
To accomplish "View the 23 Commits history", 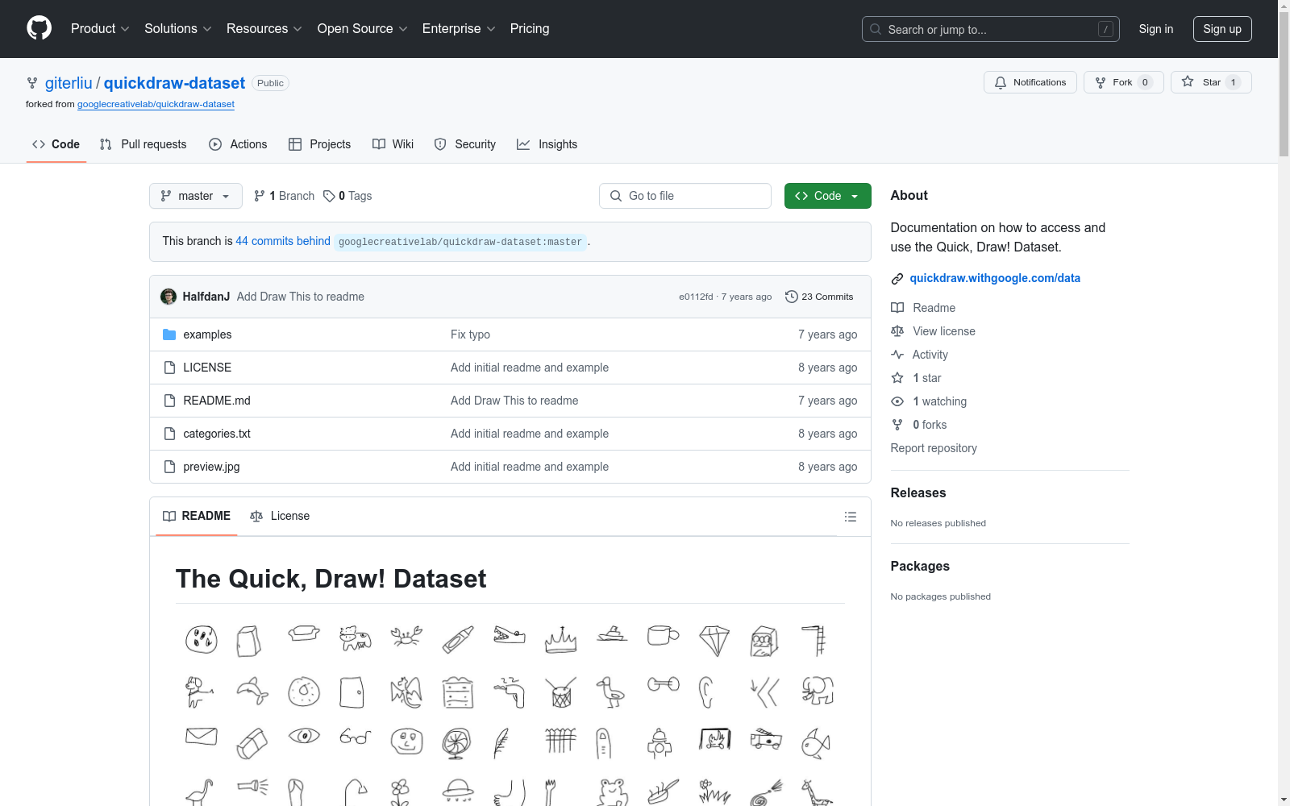I will pos(819,297).
